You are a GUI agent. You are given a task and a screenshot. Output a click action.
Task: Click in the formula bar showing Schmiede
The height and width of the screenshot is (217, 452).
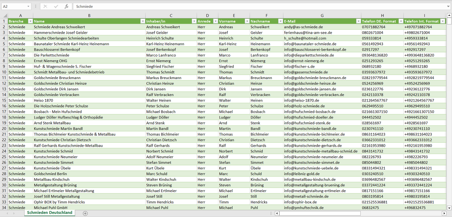(250, 6)
